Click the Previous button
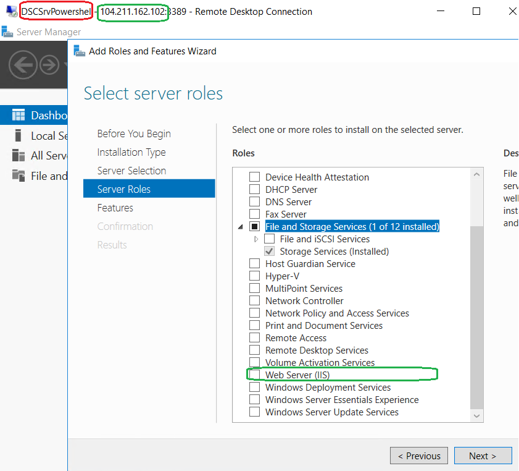The height and width of the screenshot is (471, 519). 420,456
